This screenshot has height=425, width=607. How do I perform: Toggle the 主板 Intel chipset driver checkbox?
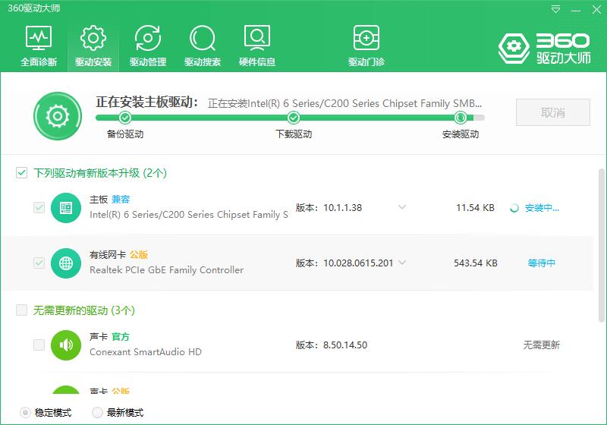tap(39, 208)
